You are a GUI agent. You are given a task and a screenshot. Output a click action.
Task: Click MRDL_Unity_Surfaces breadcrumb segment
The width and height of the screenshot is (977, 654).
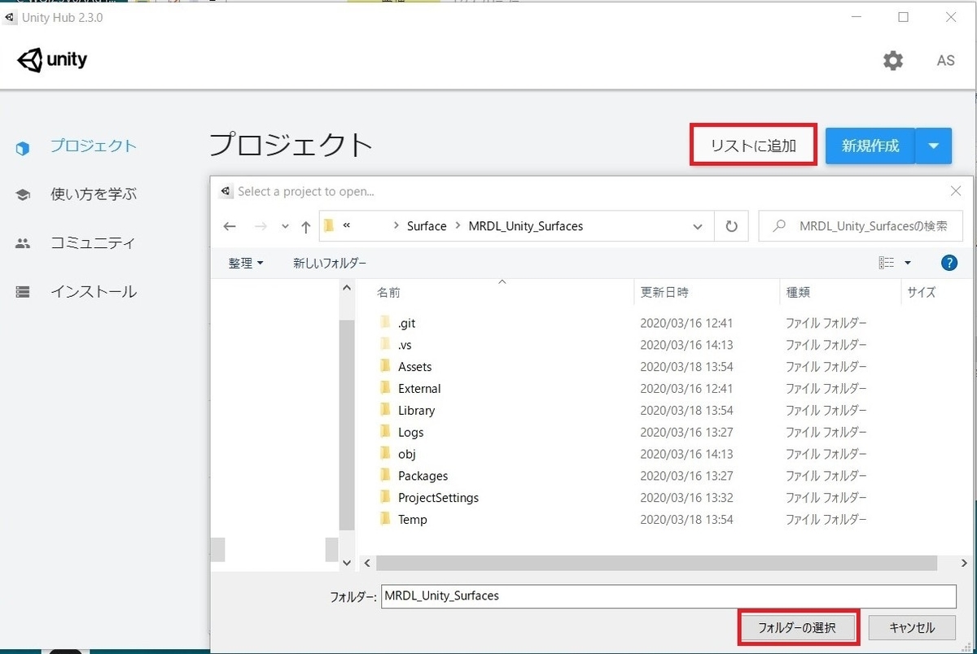click(x=526, y=226)
